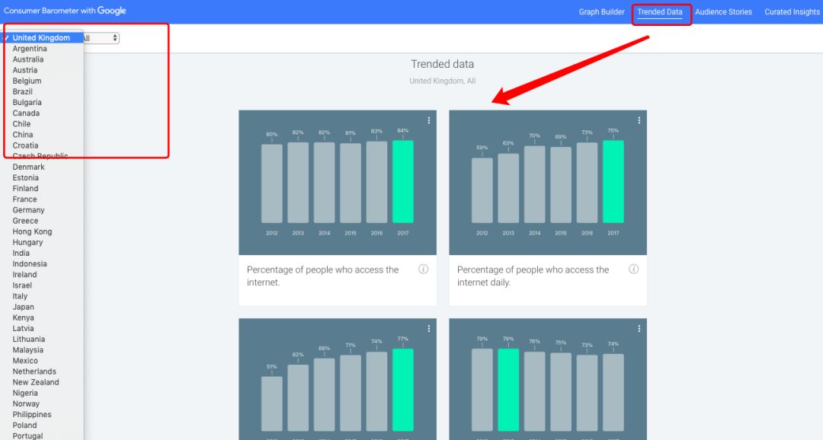Open three-dot menu on internet access chart

pos(429,120)
